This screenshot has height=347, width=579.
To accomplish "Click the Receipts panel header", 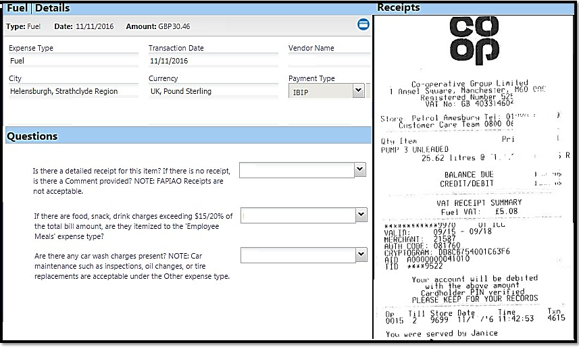I will (399, 7).
